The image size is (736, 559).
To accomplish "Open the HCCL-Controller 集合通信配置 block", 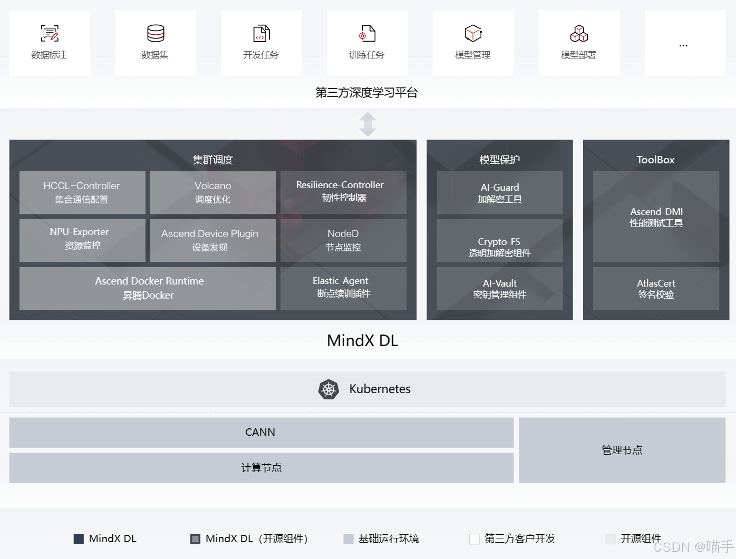I will click(x=82, y=192).
